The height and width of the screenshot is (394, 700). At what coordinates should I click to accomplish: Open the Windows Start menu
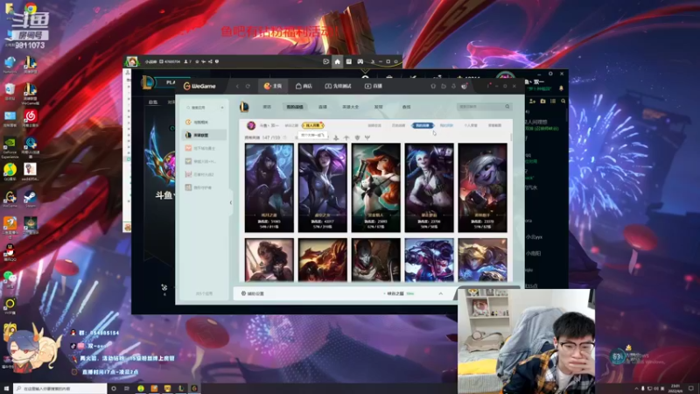click(6, 389)
